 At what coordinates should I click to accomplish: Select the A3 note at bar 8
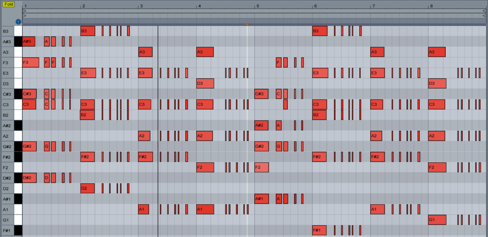(437, 52)
